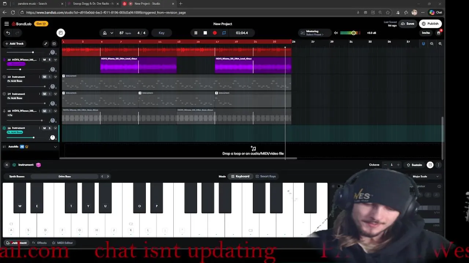Solo track 12 HGV3_Winner

(49, 60)
